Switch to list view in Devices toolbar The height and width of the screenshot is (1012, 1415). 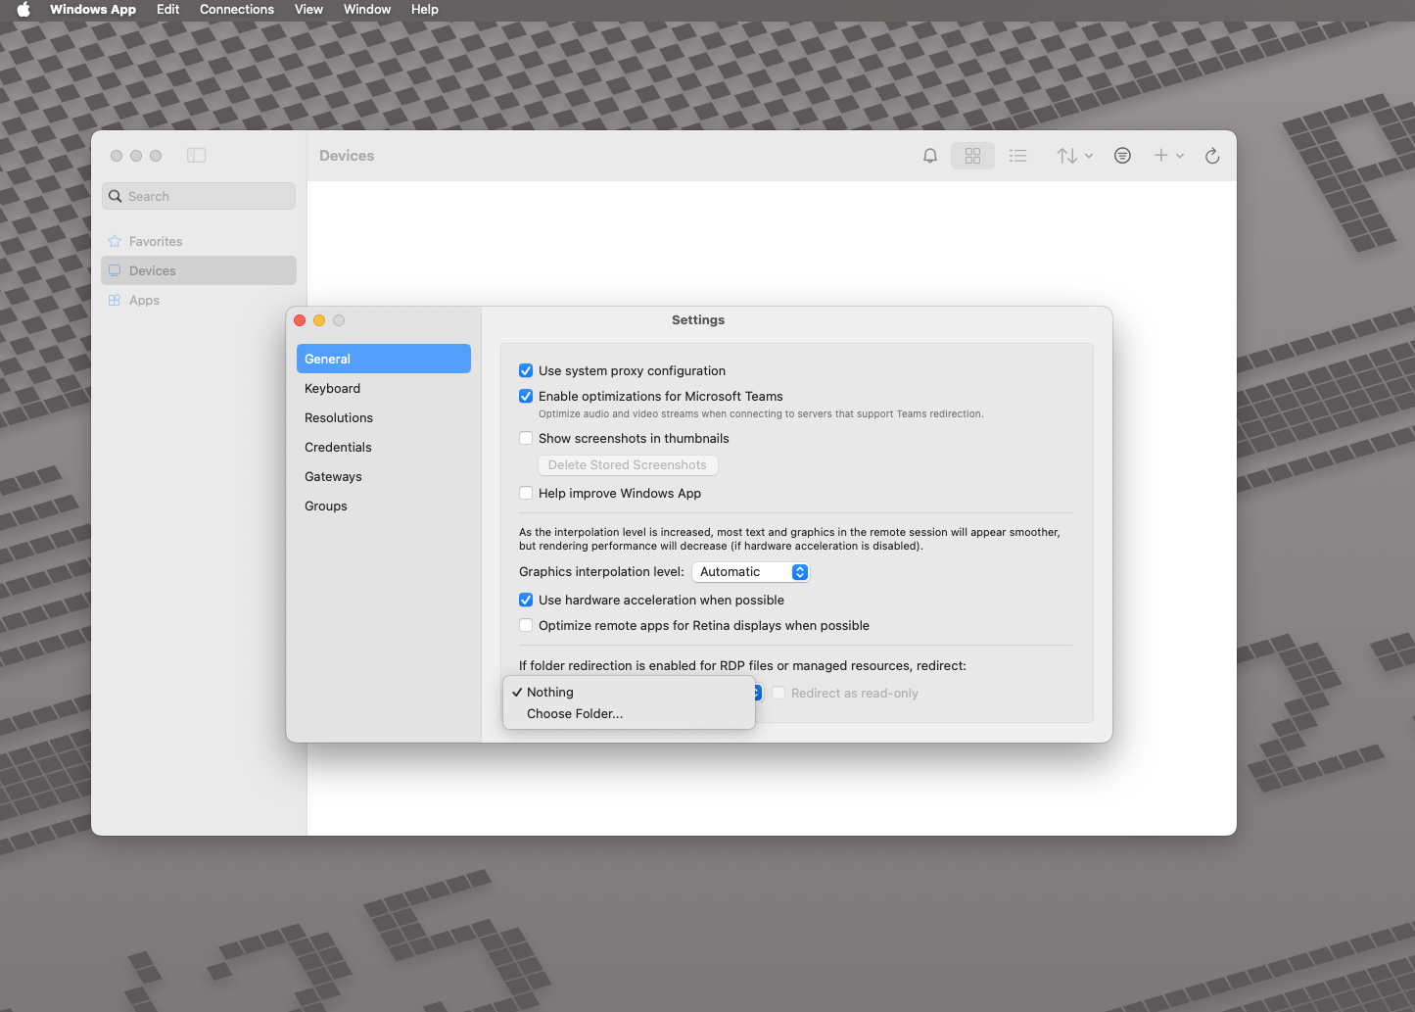1018,156
